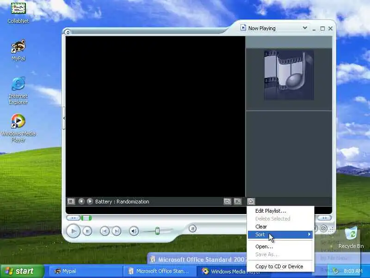Click the system tray icon beside the clock
This screenshot has height=278, width=370.
point(336,271)
